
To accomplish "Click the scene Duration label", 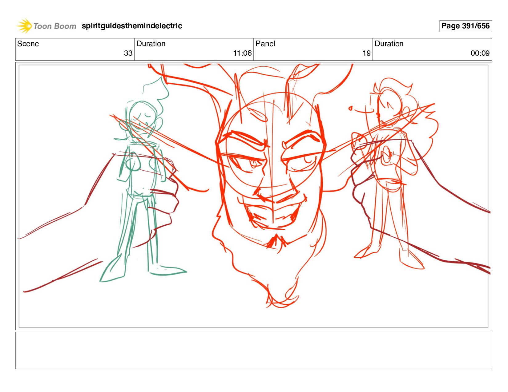I will point(151,44).
